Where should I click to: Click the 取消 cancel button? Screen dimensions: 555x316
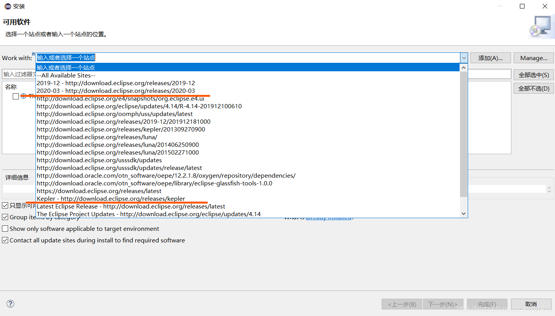click(x=531, y=304)
